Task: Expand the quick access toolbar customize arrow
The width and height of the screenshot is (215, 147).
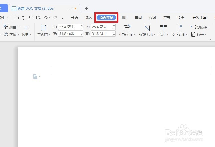Action: tap(62, 18)
